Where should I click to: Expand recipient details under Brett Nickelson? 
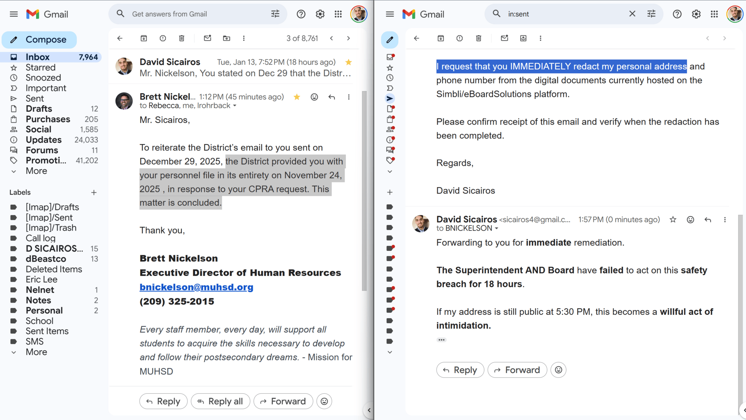[x=235, y=106]
